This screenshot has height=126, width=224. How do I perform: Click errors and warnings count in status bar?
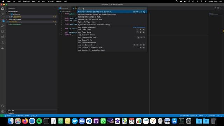pos(34,115)
